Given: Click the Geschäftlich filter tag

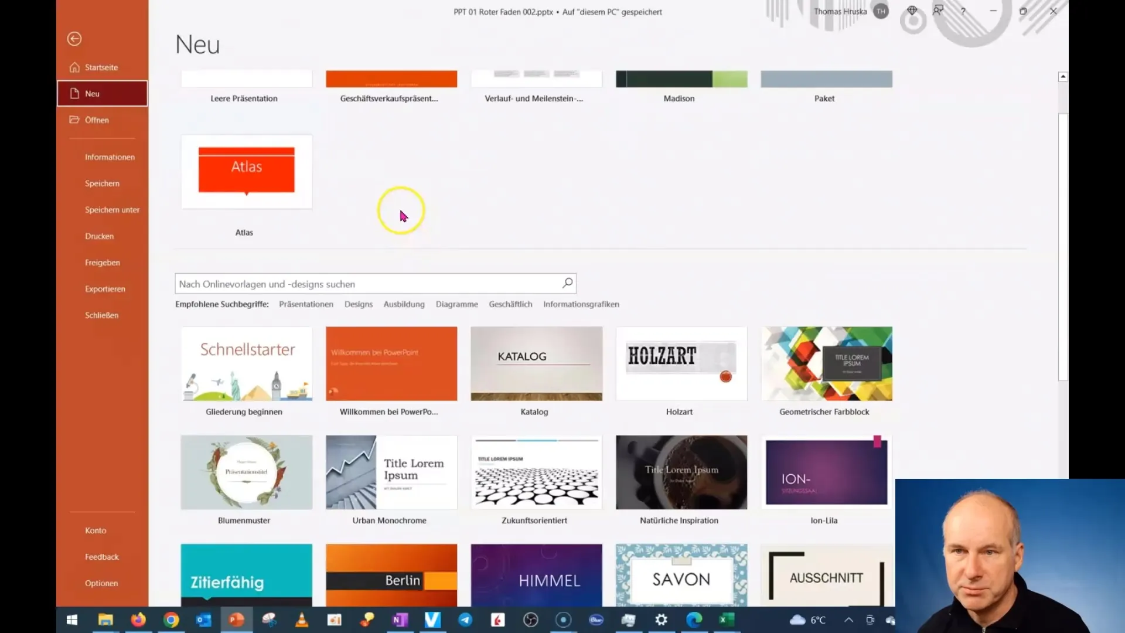Looking at the screenshot, I should (510, 304).
